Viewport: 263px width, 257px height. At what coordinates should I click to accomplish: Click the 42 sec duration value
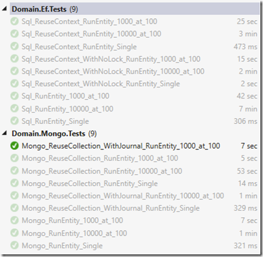coord(247,96)
